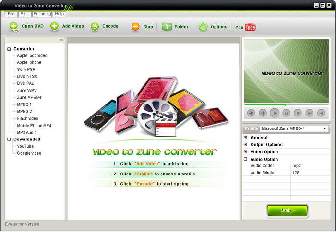This screenshot has width=336, height=232.
Task: Select MP3 Audio profile
Action: [27, 133]
